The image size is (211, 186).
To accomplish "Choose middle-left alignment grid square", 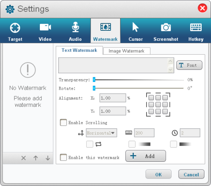I will (x=151, y=105).
